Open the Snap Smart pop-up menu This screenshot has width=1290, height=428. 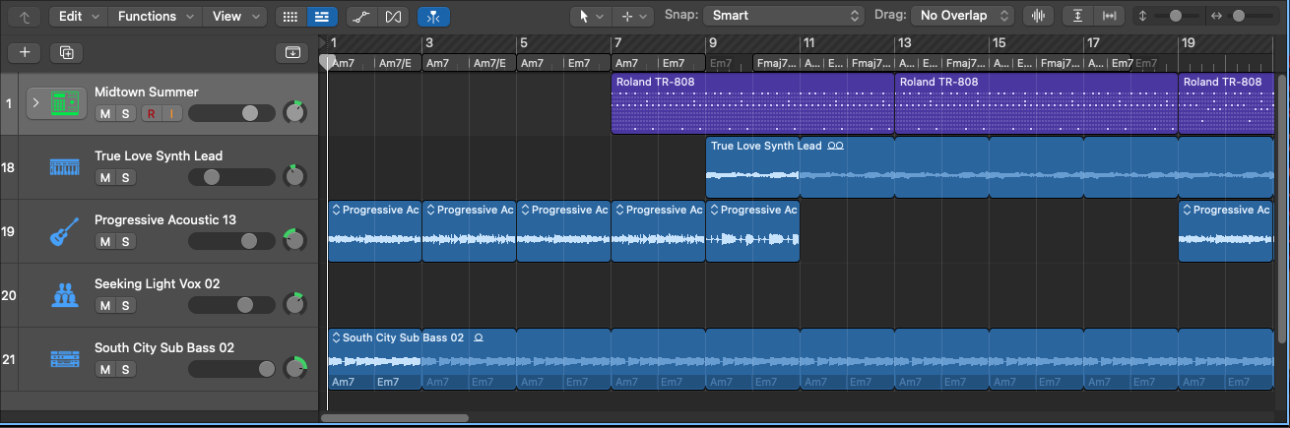(785, 17)
